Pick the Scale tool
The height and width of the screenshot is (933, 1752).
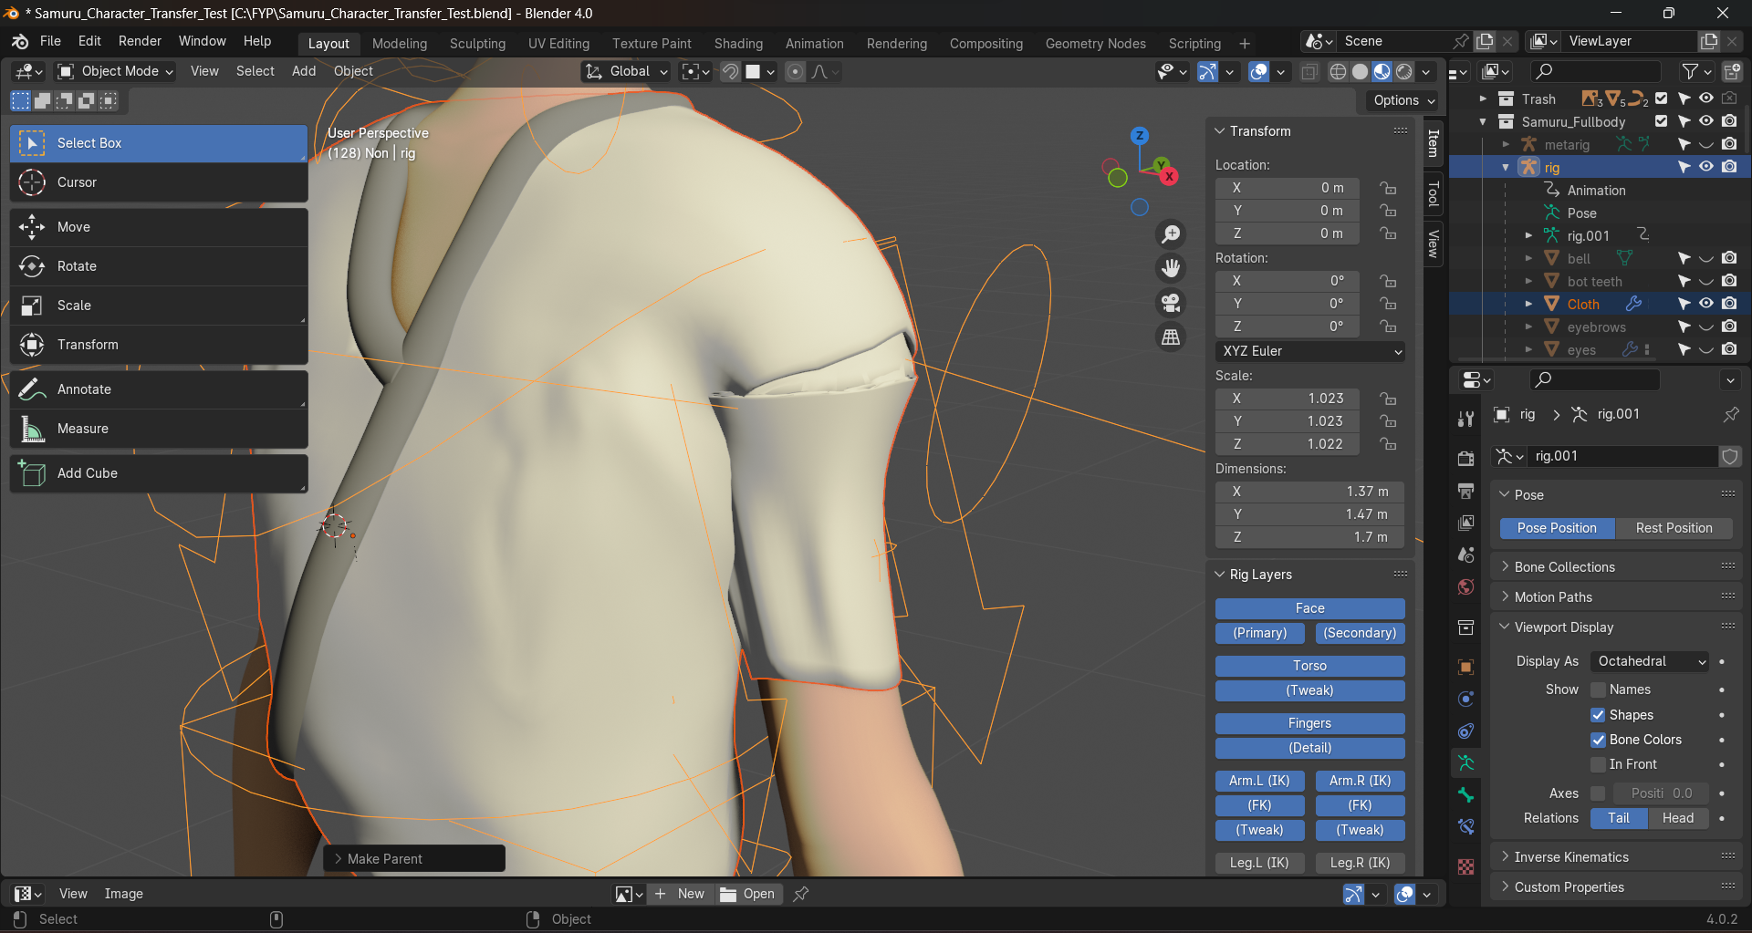[159, 306]
